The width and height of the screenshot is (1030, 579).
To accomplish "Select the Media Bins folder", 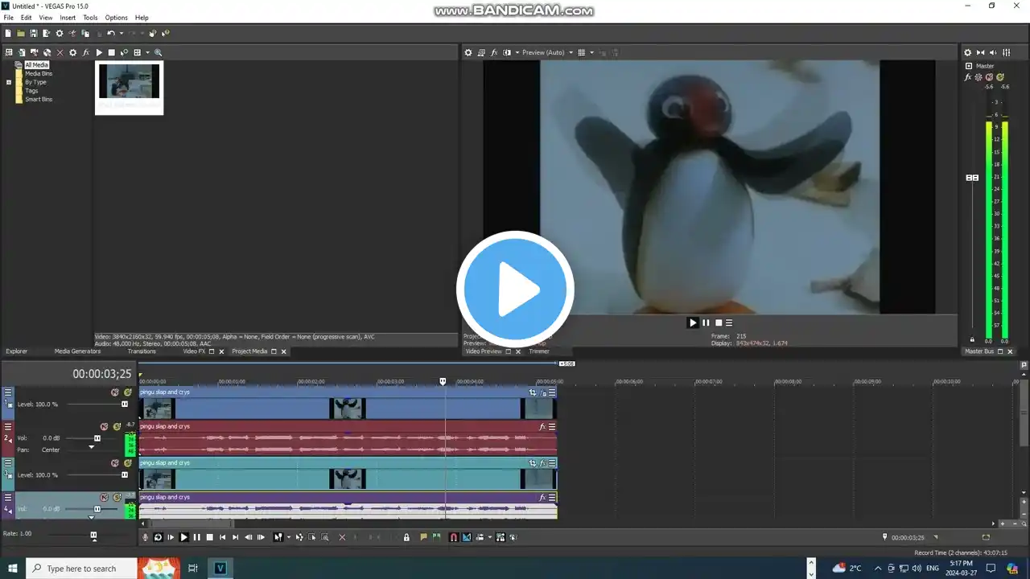I will 38,73.
